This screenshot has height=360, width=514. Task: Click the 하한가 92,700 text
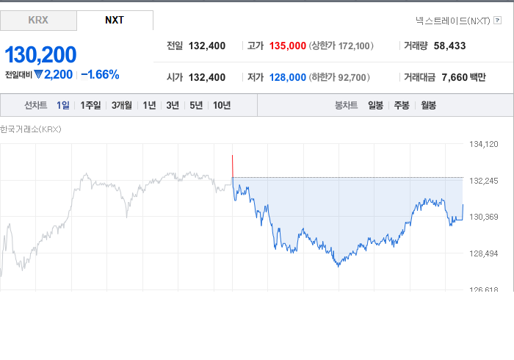coord(339,77)
